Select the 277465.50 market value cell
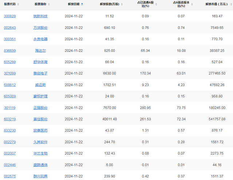Viewport: 233px width, 180px height. [217, 73]
